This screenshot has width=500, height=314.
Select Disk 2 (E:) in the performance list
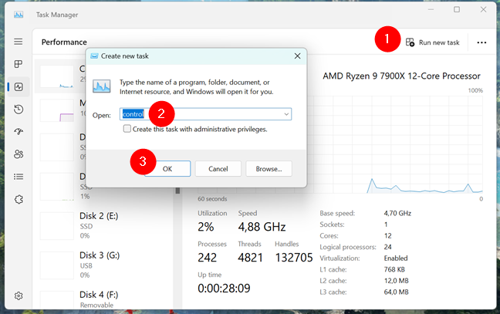(x=105, y=225)
